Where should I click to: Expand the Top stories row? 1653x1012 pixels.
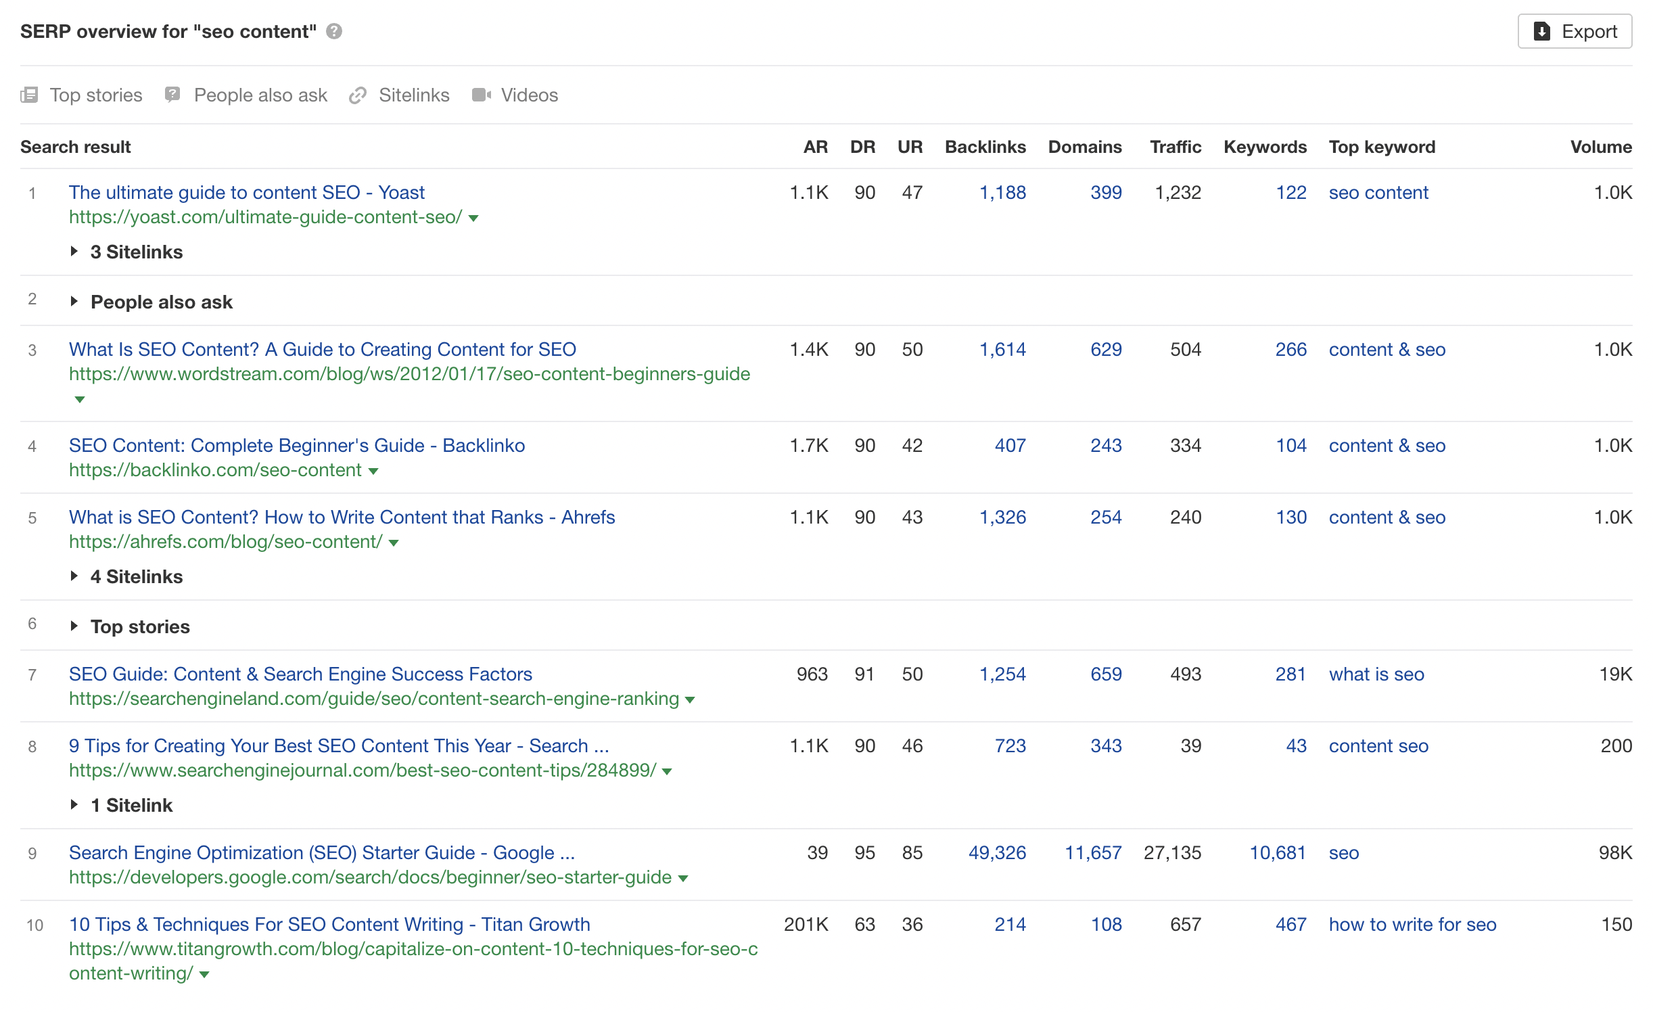pos(131,626)
